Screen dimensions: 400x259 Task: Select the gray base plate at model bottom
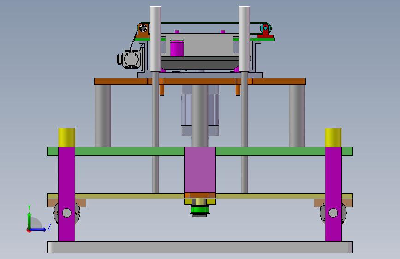[x=200, y=247]
